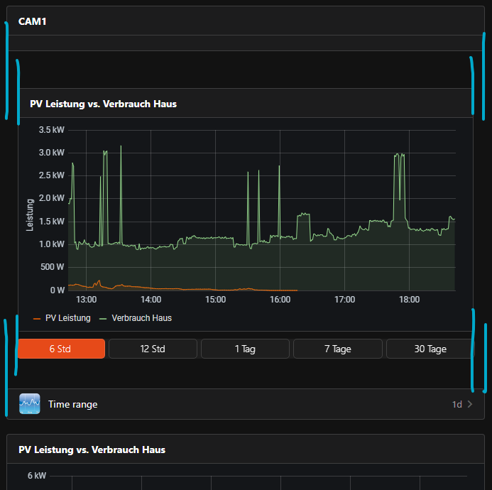
Task: Switch range to 12 Std
Action: (153, 349)
